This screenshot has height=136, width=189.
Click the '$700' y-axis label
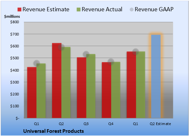click(14, 34)
